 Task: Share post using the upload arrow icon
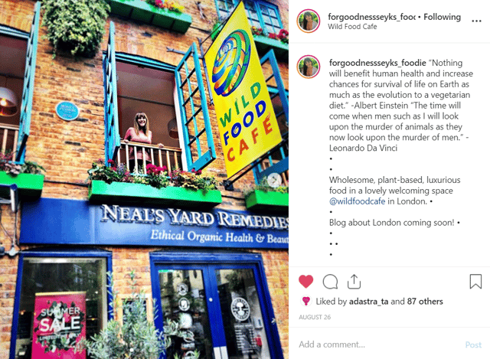point(354,282)
